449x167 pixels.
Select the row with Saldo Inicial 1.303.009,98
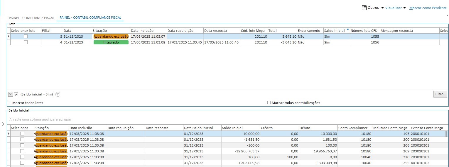22,163
